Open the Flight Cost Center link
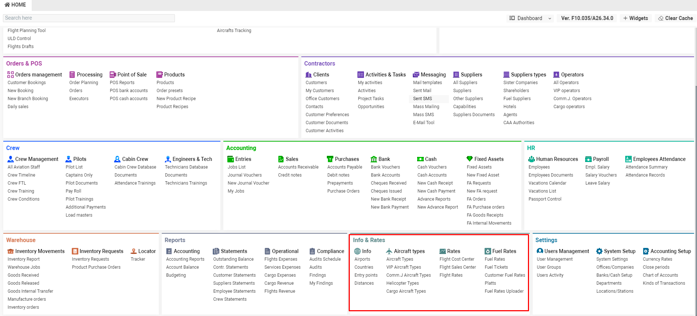 point(457,259)
